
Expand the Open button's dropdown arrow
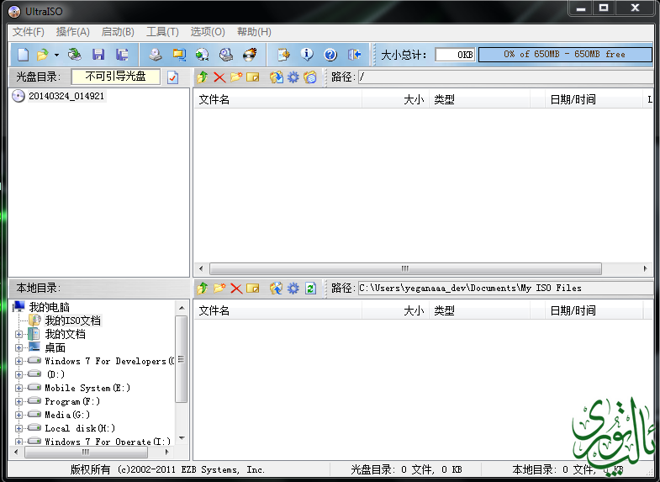tap(56, 55)
